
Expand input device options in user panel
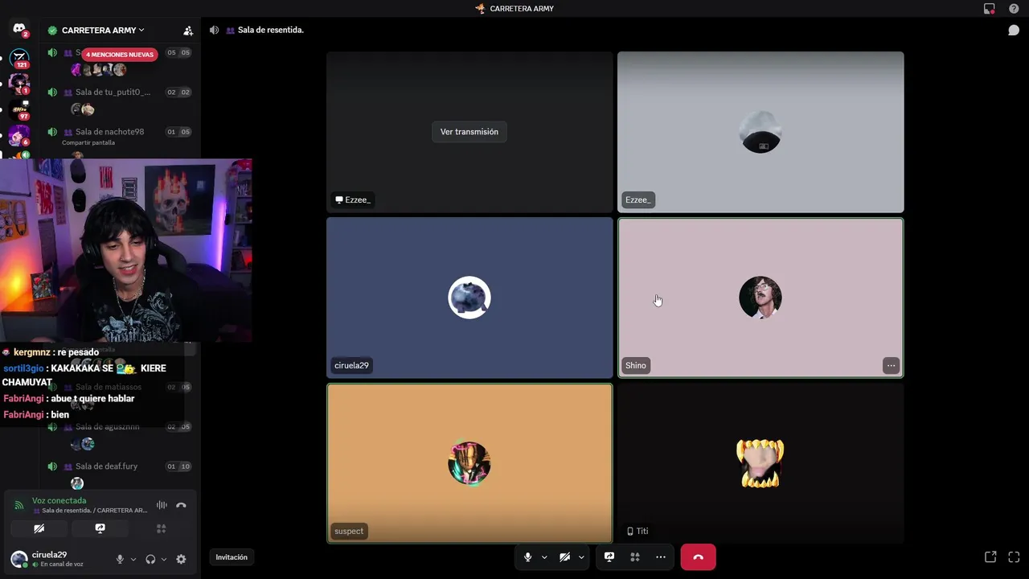coord(133,559)
